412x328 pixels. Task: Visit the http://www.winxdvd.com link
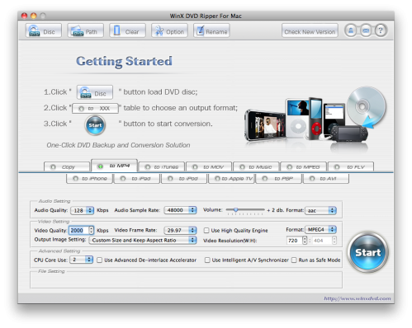(x=358, y=298)
